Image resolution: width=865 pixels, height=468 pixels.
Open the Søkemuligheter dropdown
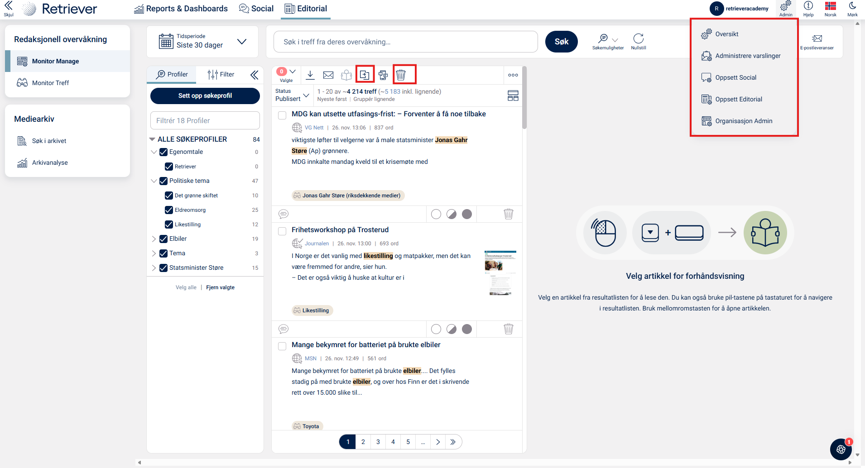(608, 42)
